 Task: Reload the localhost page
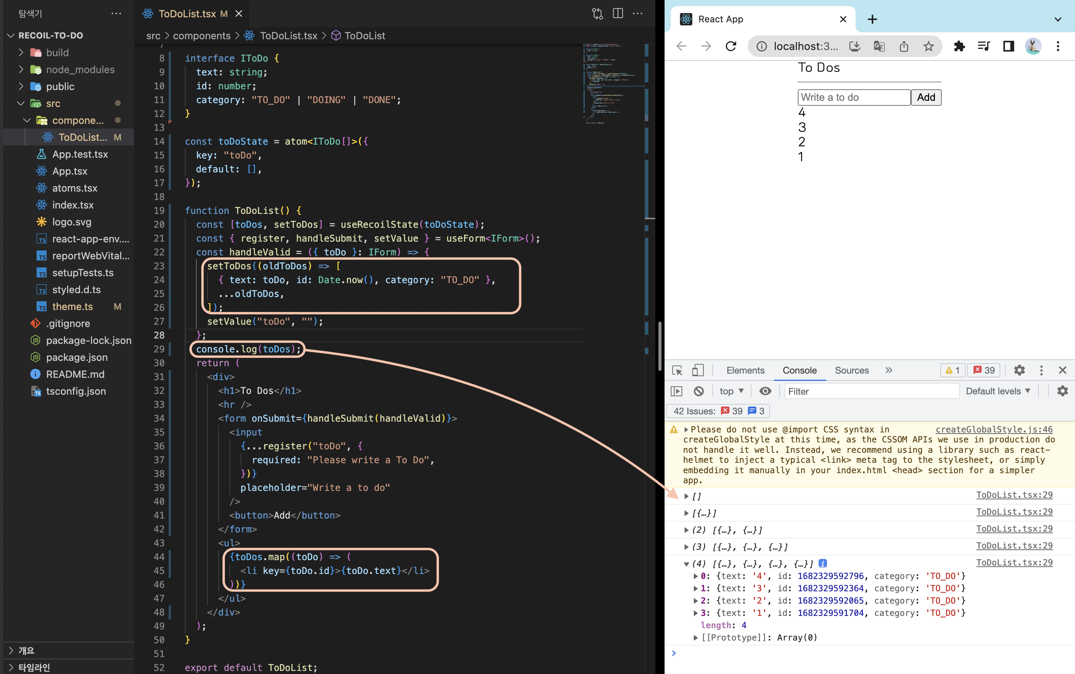point(731,46)
